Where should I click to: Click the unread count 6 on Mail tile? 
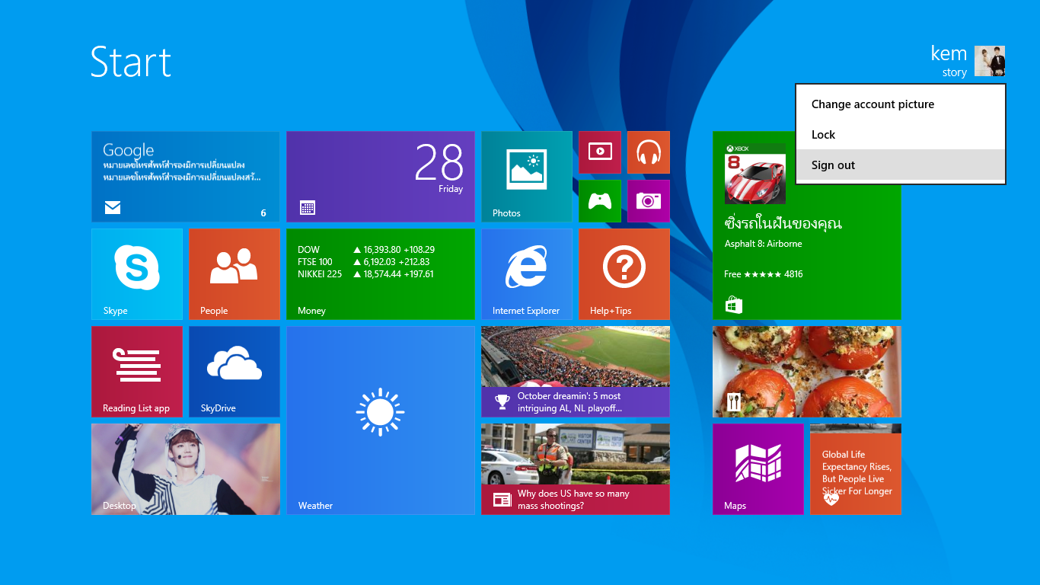point(263,213)
